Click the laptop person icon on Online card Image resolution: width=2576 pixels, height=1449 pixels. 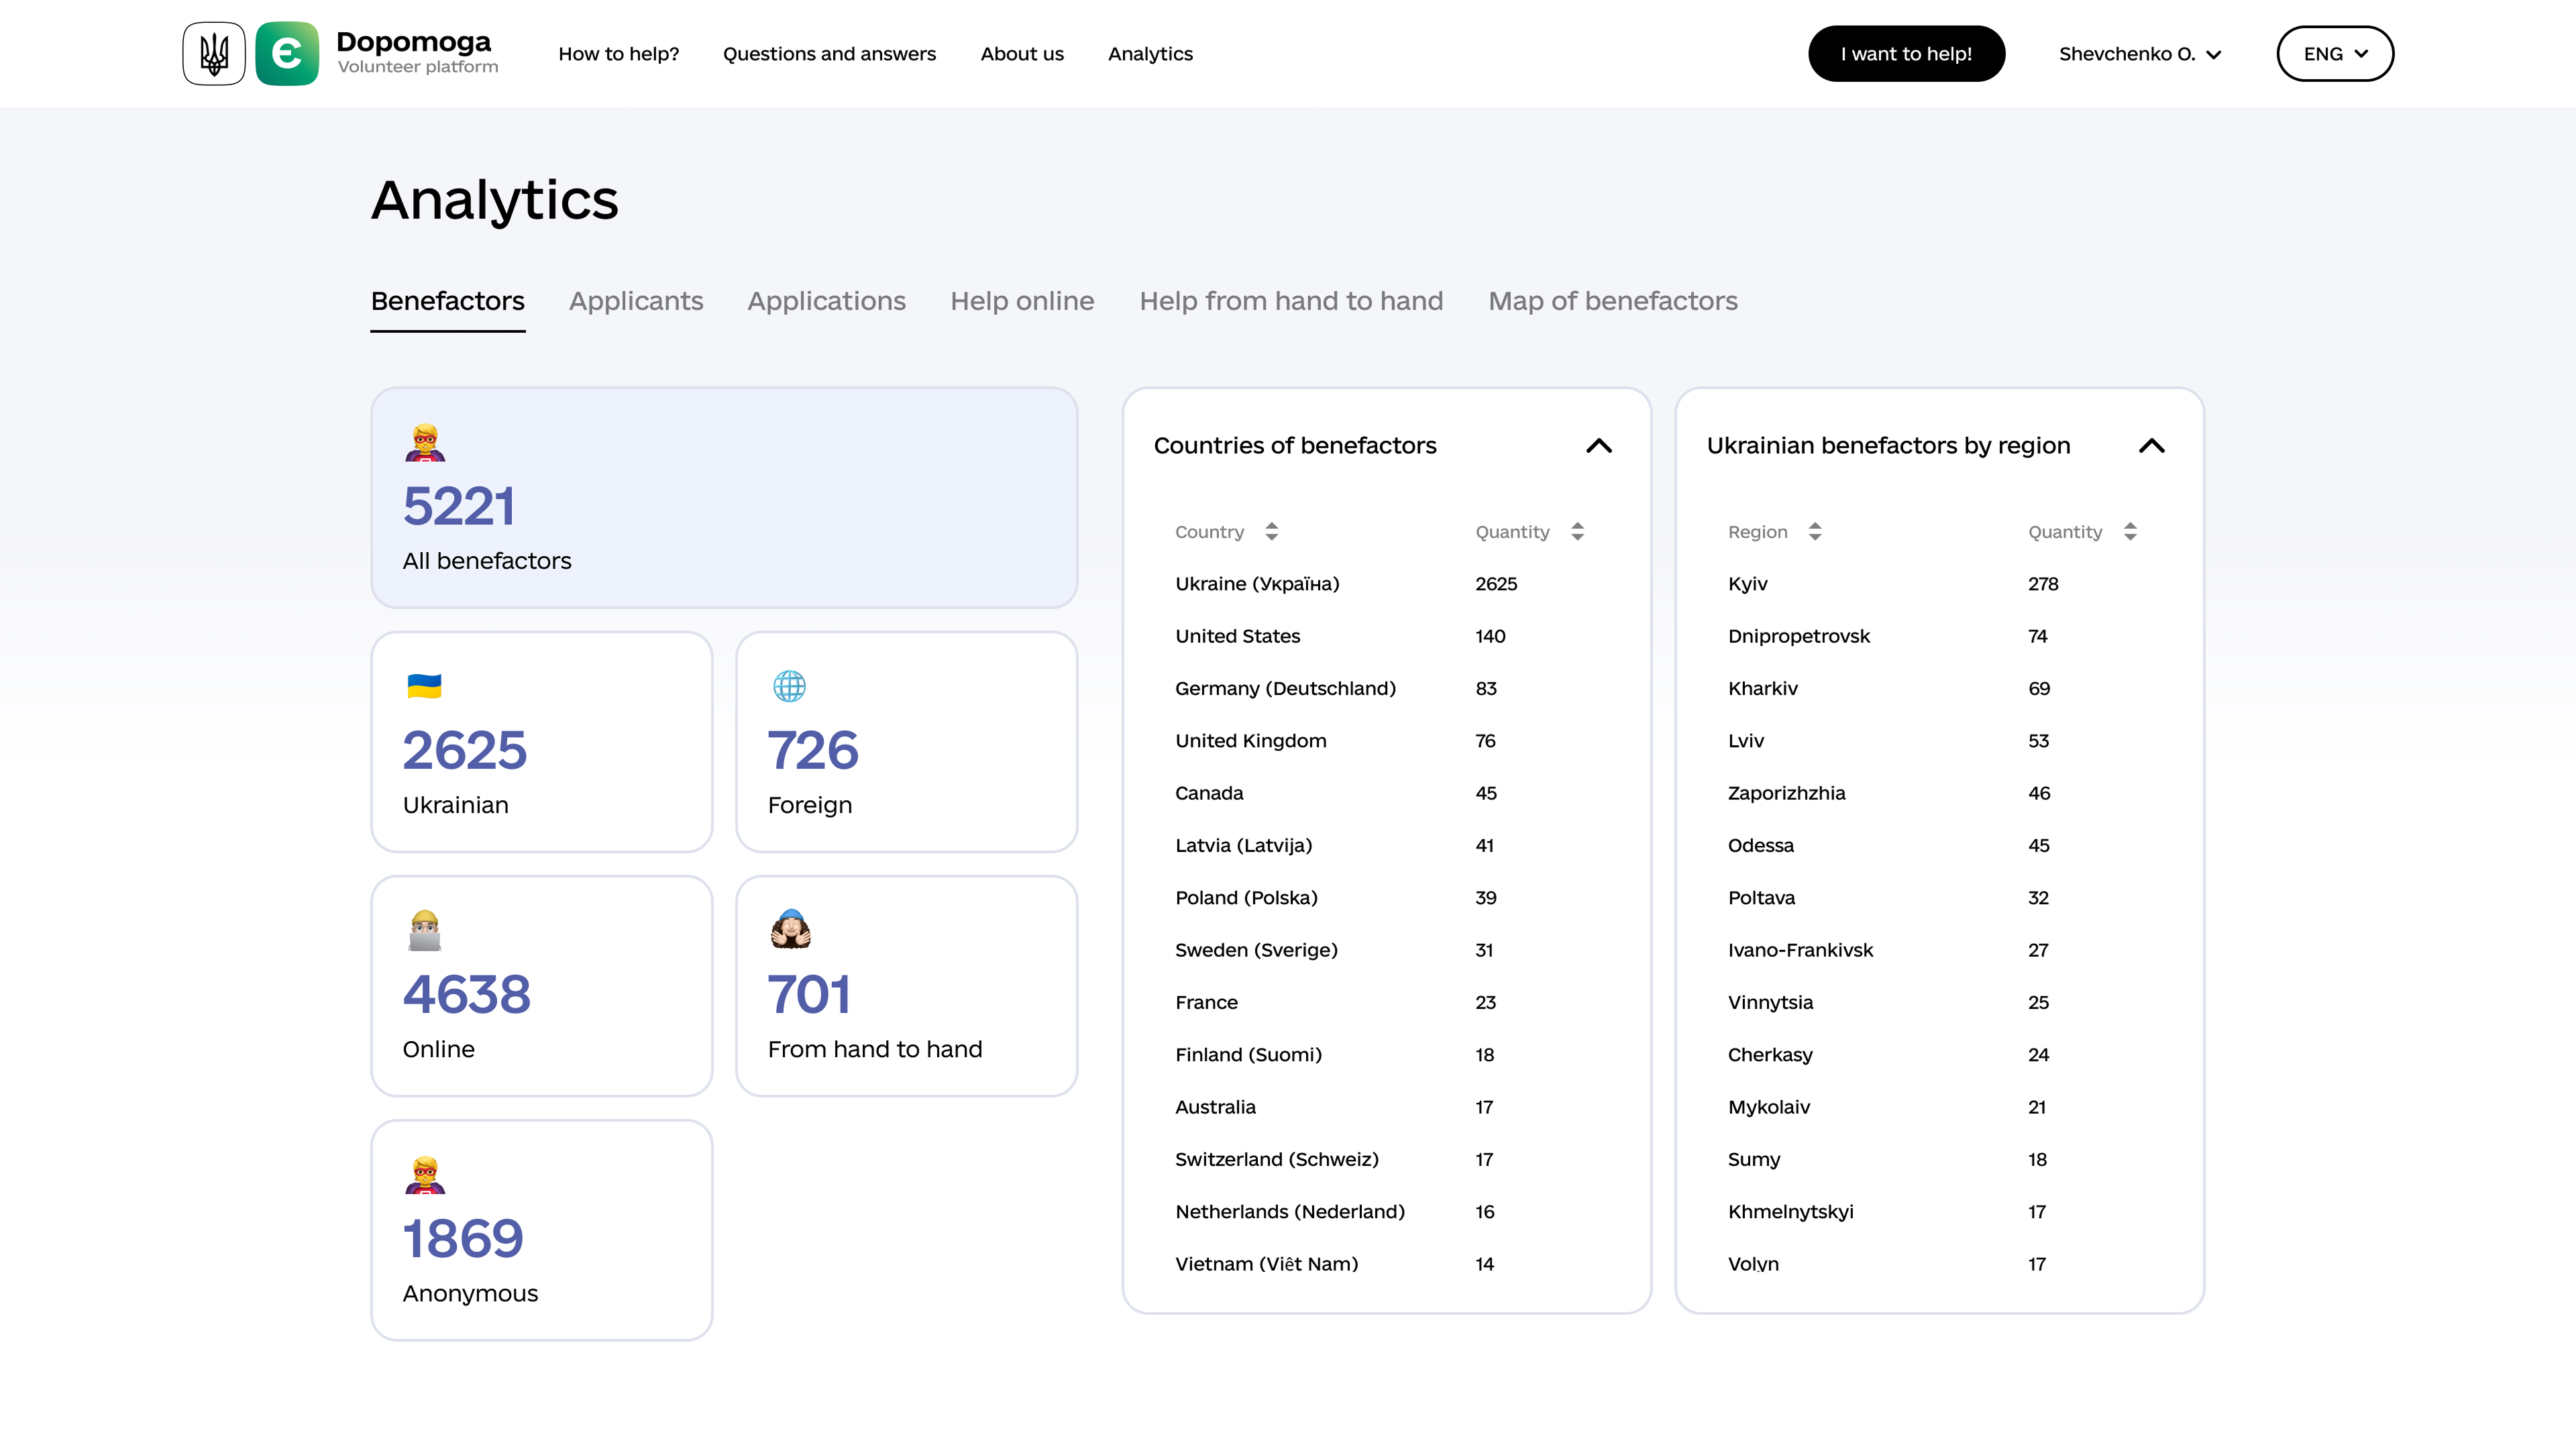tap(425, 930)
